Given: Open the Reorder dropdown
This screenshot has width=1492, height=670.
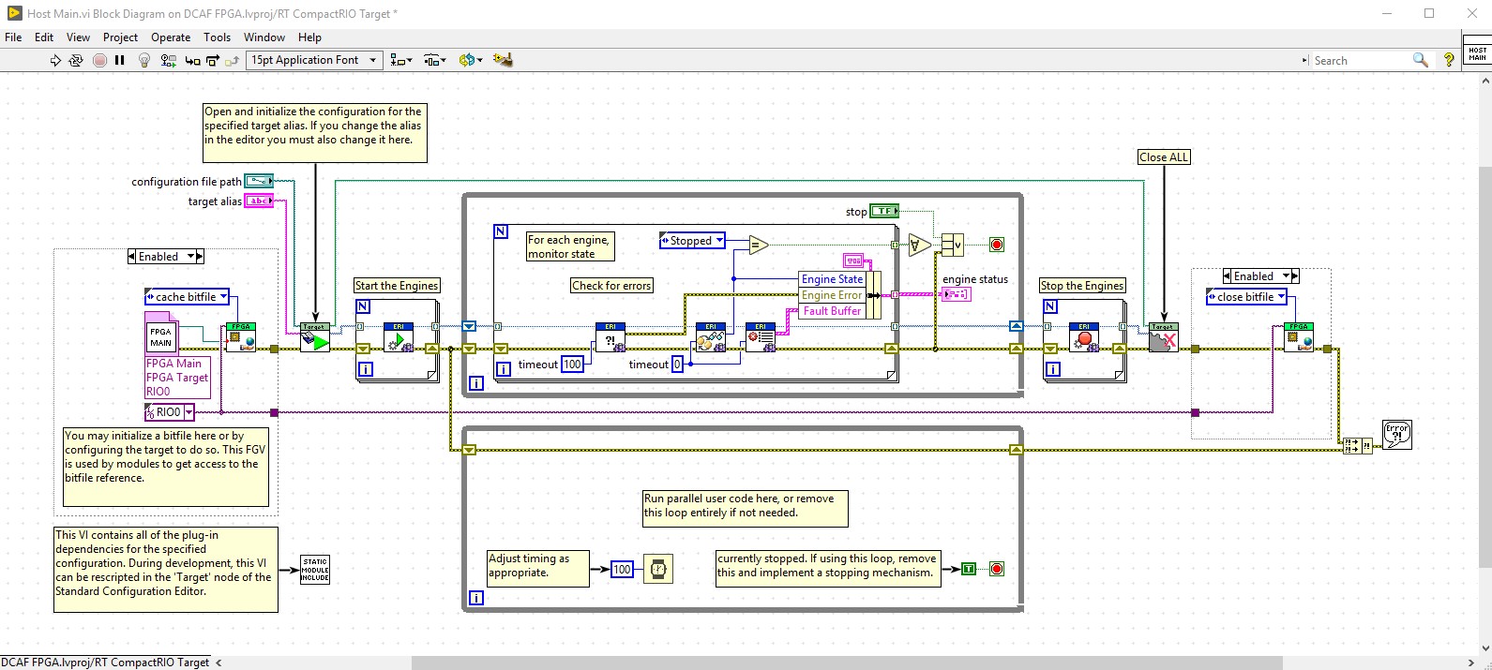Looking at the screenshot, I should 471,60.
